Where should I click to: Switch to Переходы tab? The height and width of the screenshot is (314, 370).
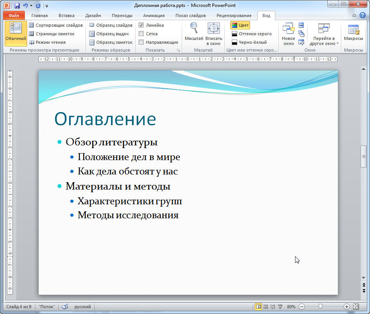point(122,16)
